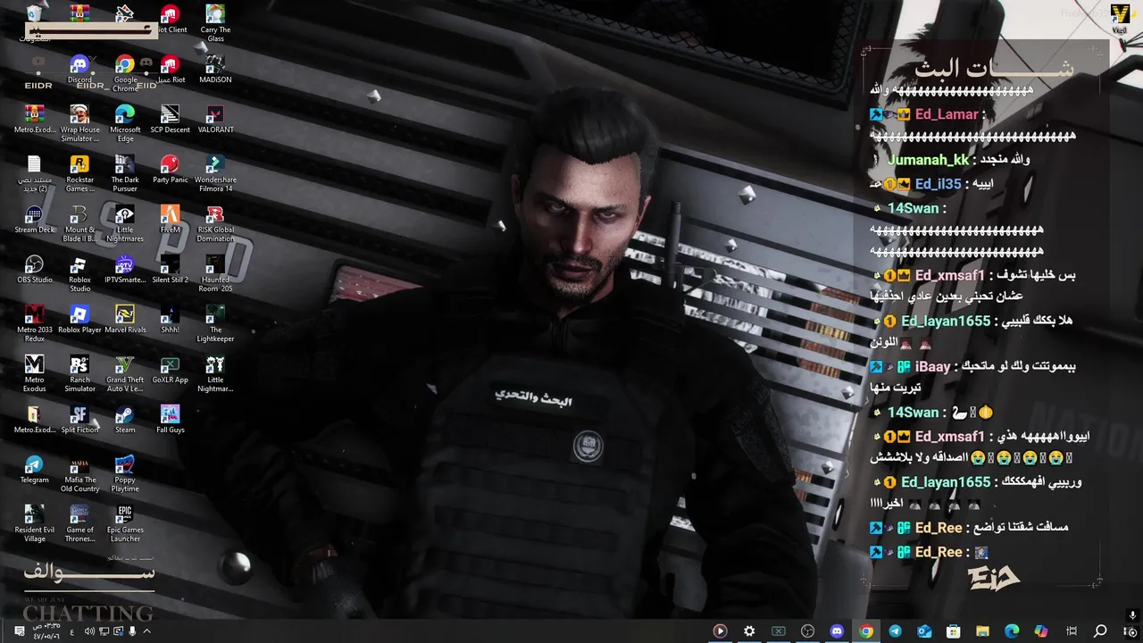Open Settings gear in the taskbar
This screenshot has height=643, width=1143.
click(x=749, y=631)
